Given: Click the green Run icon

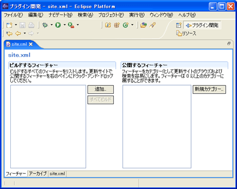Looking at the screenshot, I should (58, 25).
